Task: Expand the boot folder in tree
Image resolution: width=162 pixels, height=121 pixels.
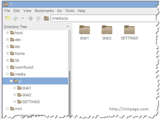Action: (x=7, y=33)
